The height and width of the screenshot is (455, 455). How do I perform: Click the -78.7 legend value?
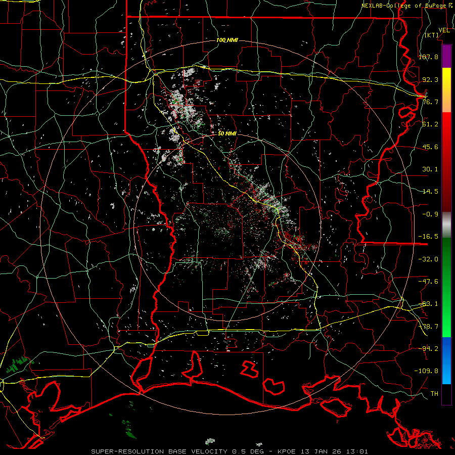[x=428, y=327]
